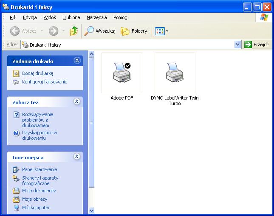Viewport: 274px width, 216px height.
Task: Click the Dodaj drukarkę link
Action: coord(37,73)
